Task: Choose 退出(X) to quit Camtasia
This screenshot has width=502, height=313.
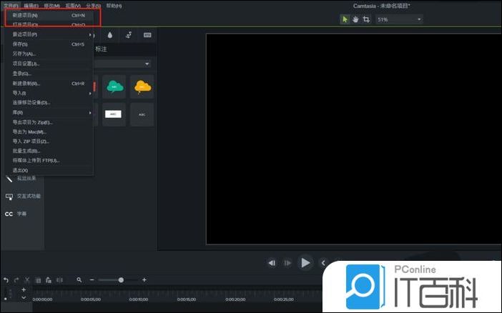Action: click(x=49, y=170)
